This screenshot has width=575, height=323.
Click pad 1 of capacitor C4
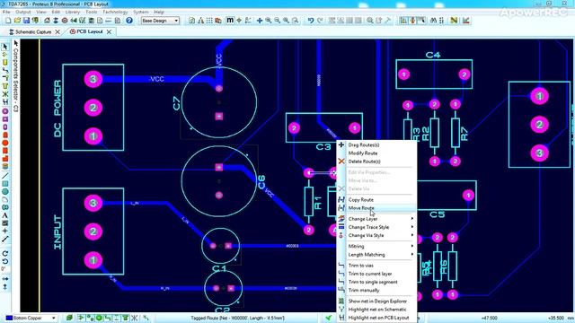pos(403,74)
